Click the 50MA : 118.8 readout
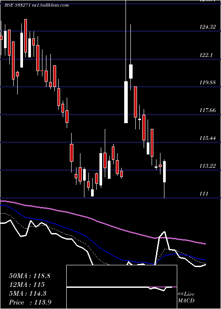This screenshot has width=221, height=309. click(30, 276)
